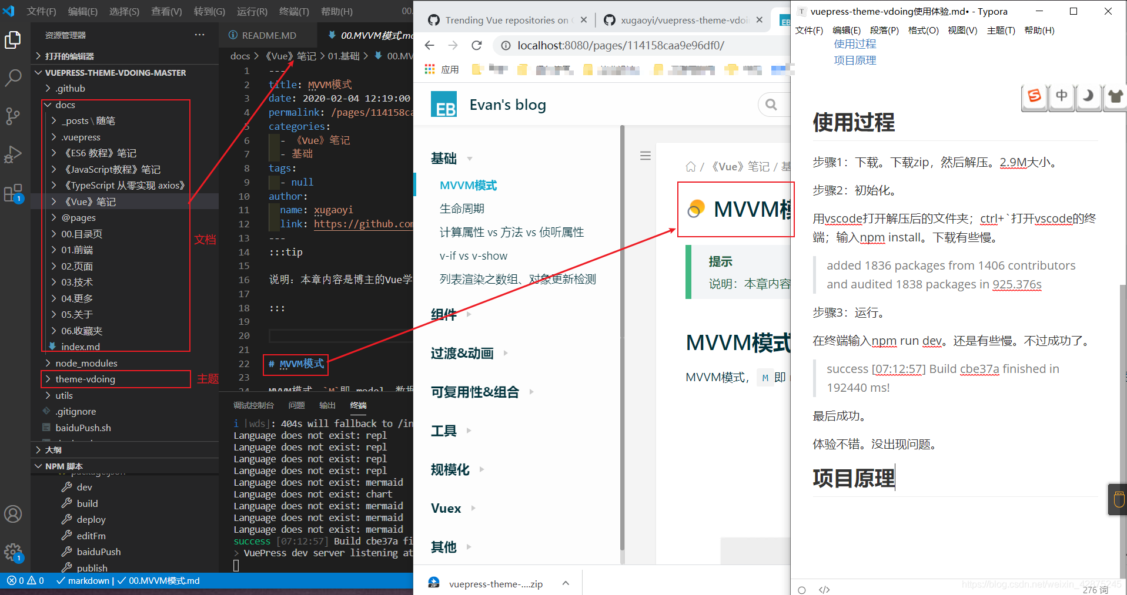Reload the localhost page
Screen dimensions: 1127x595
pyautogui.click(x=477, y=45)
